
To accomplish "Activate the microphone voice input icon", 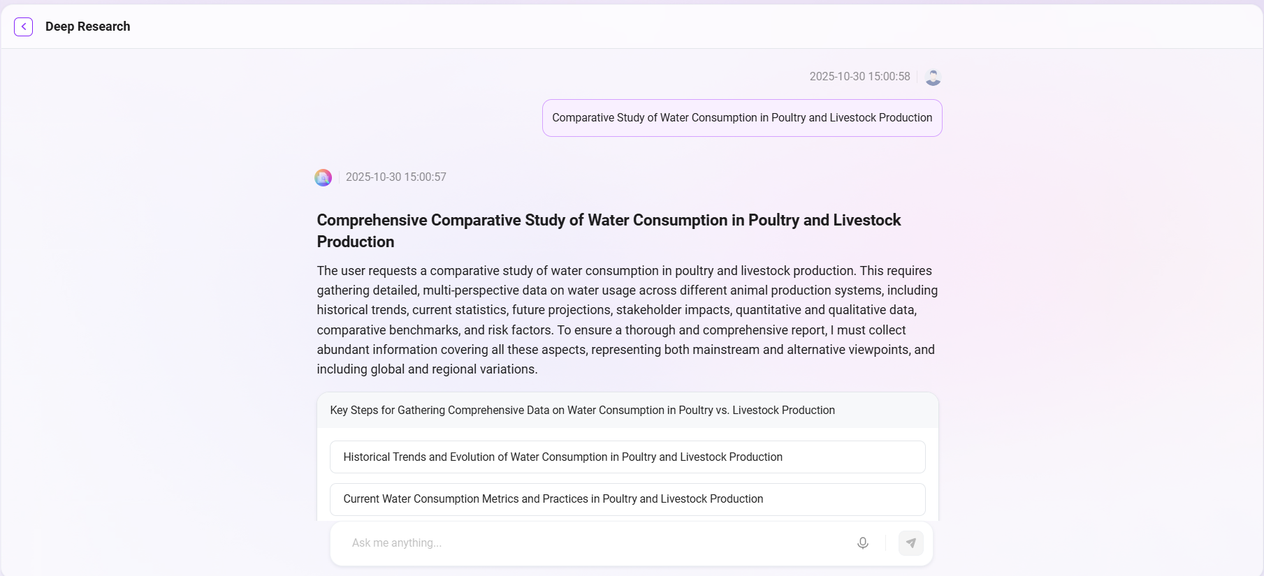I will pos(862,543).
